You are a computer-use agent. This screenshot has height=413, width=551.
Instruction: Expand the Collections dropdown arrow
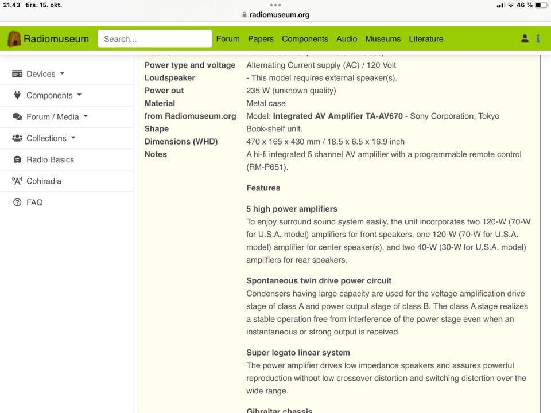(x=73, y=138)
